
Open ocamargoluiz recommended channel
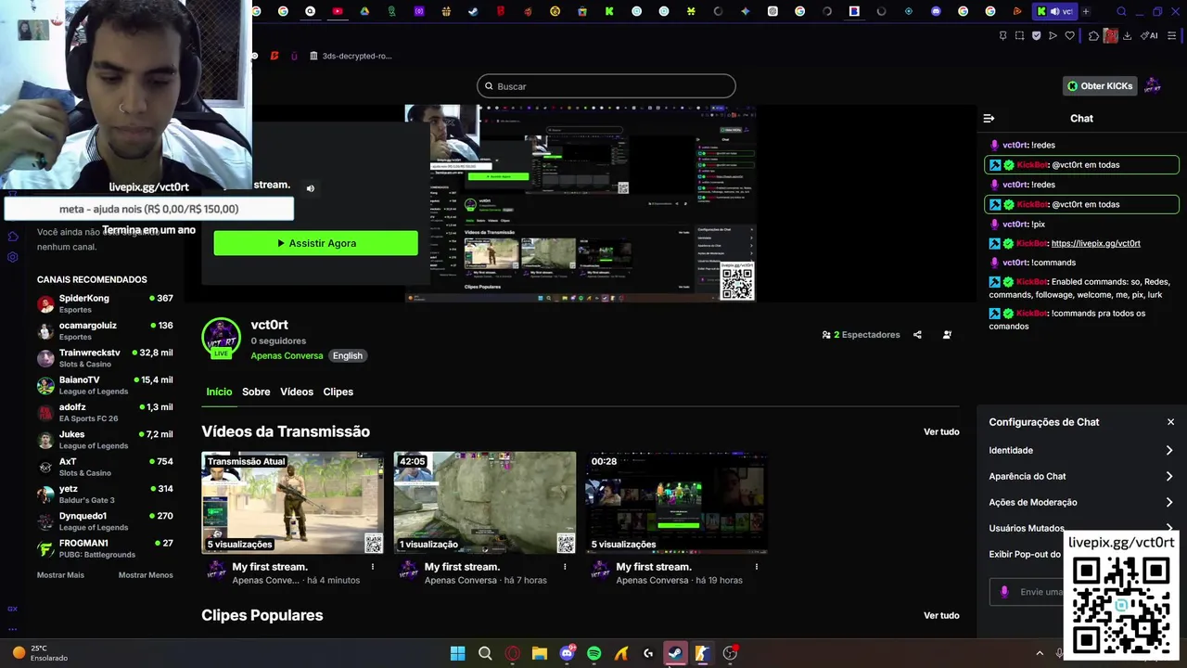click(x=105, y=330)
